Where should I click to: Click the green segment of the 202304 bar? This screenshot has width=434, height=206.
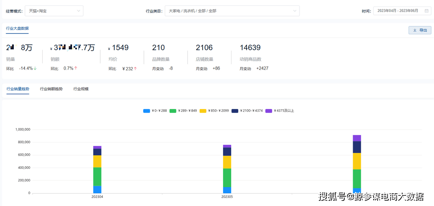tap(97, 176)
